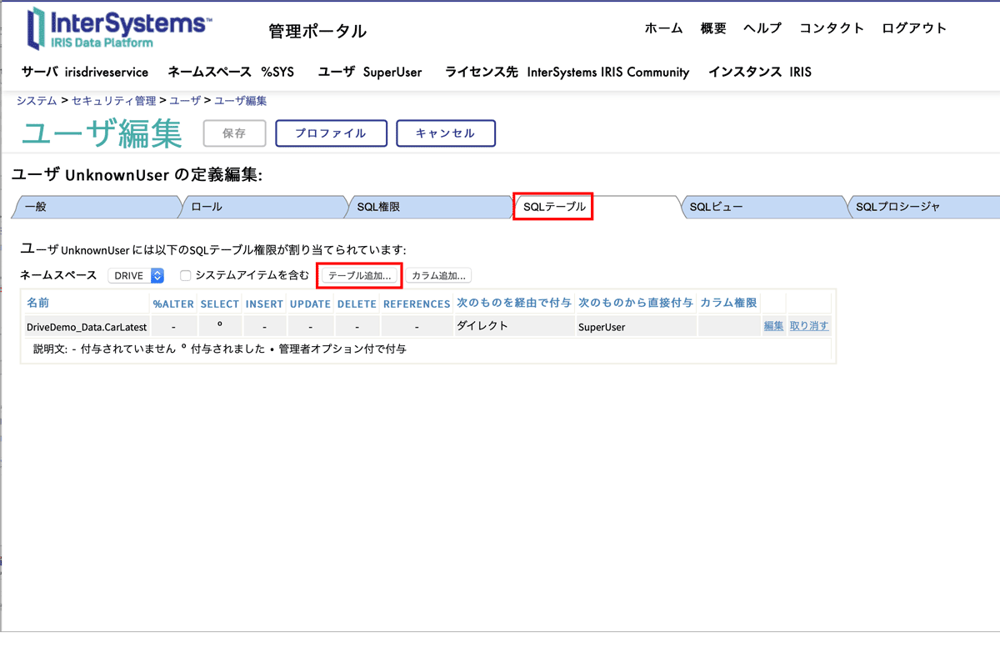Click InterSystems IRIS Community license text

[608, 73]
